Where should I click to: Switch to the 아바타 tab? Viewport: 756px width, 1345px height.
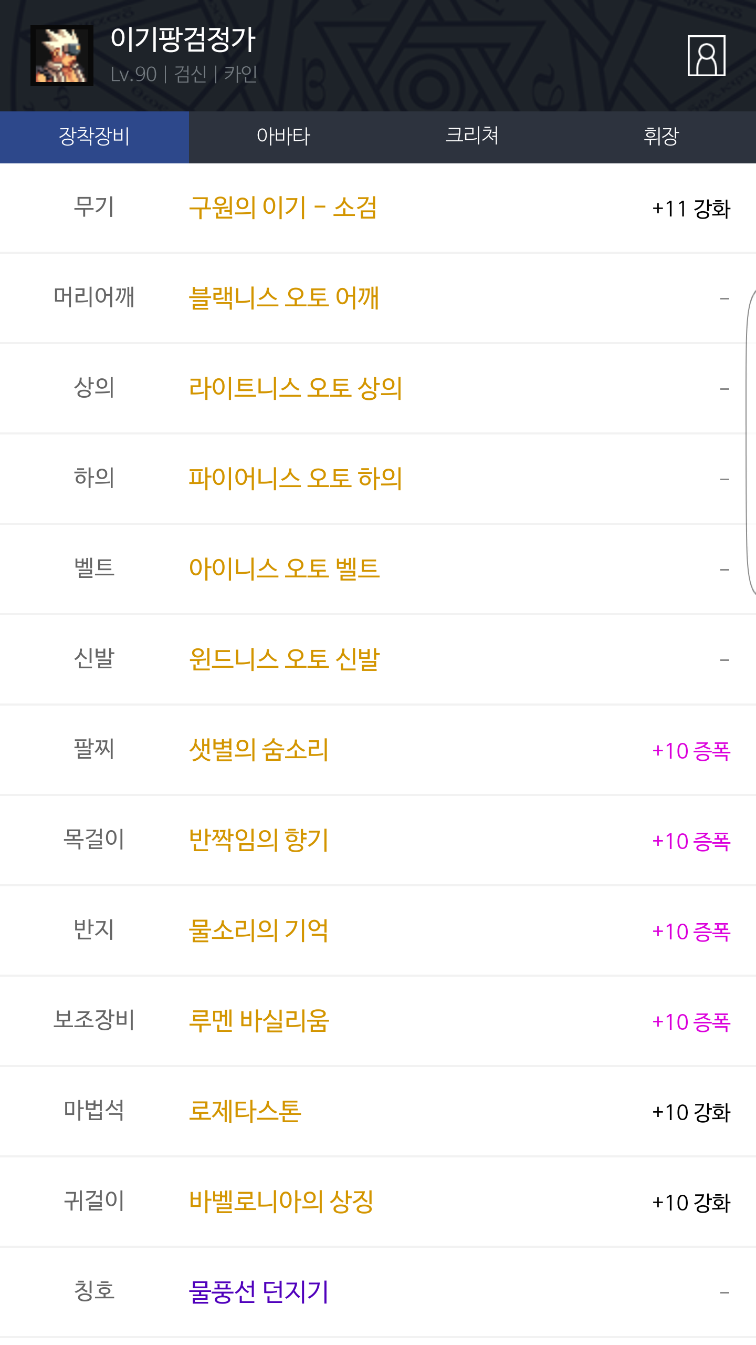pos(283,137)
